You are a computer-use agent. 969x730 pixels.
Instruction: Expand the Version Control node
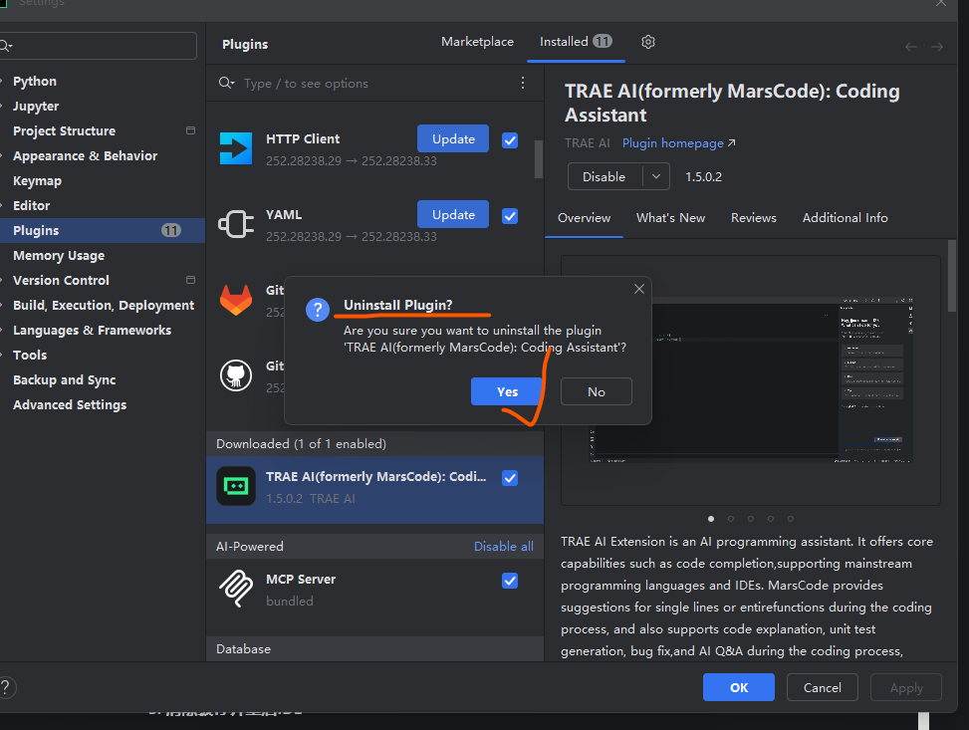tap(2, 280)
